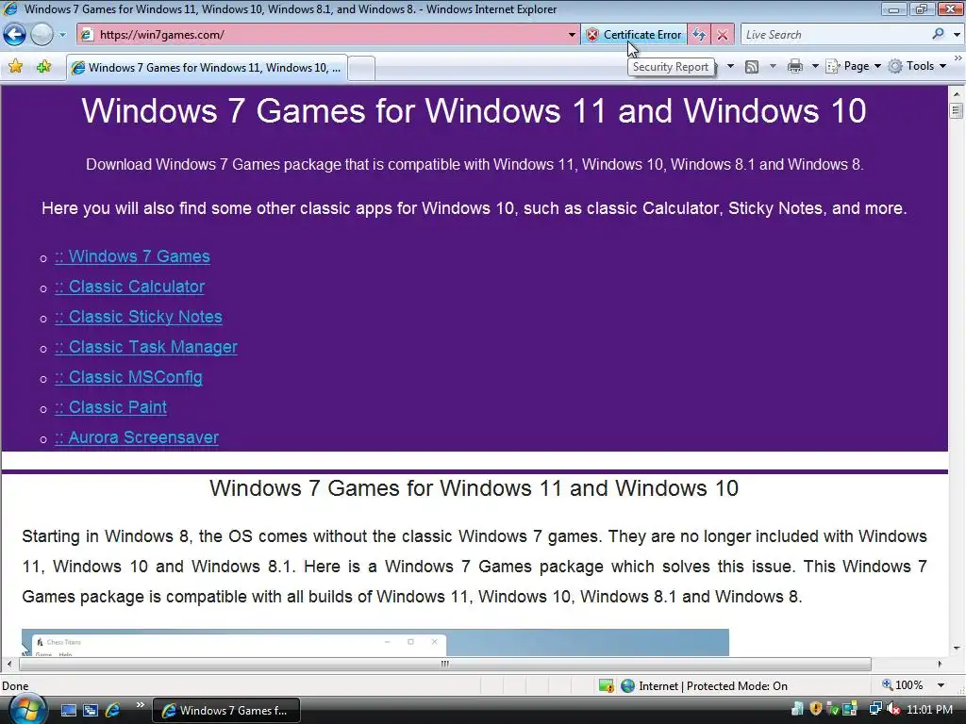
Task: Click the horizontal scrollbar left arrow
Action: coord(8,664)
